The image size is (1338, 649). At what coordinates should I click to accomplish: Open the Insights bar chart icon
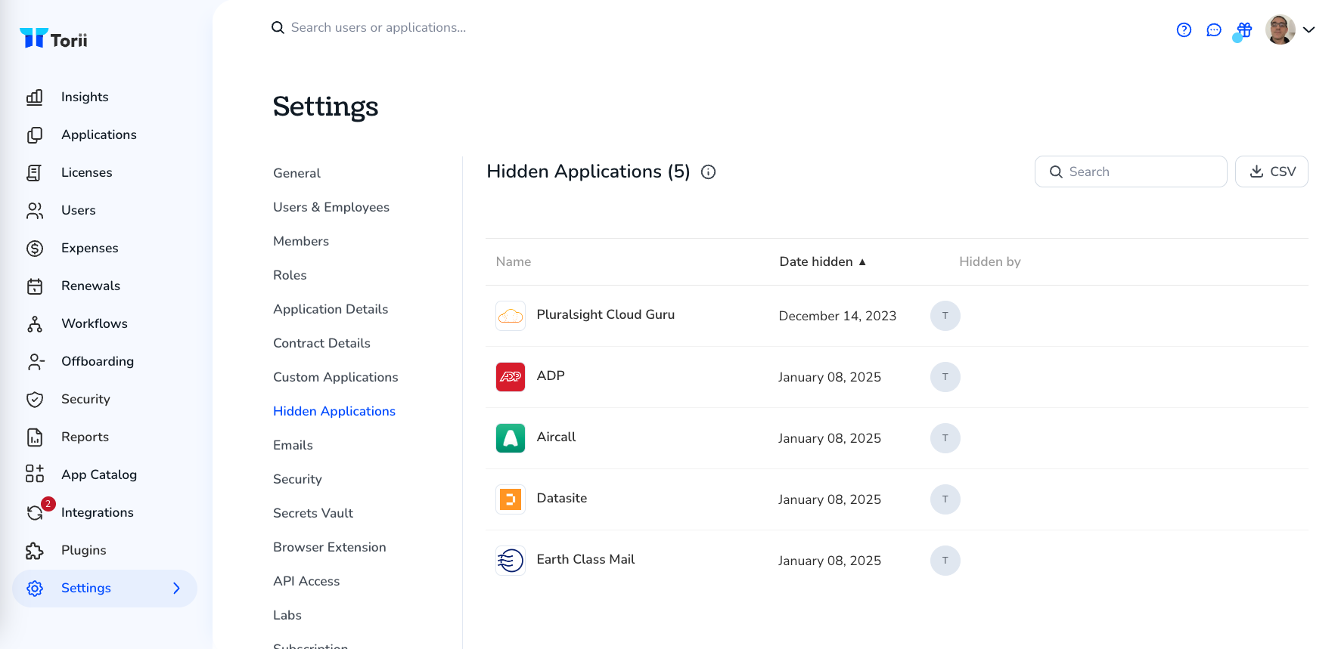point(35,97)
